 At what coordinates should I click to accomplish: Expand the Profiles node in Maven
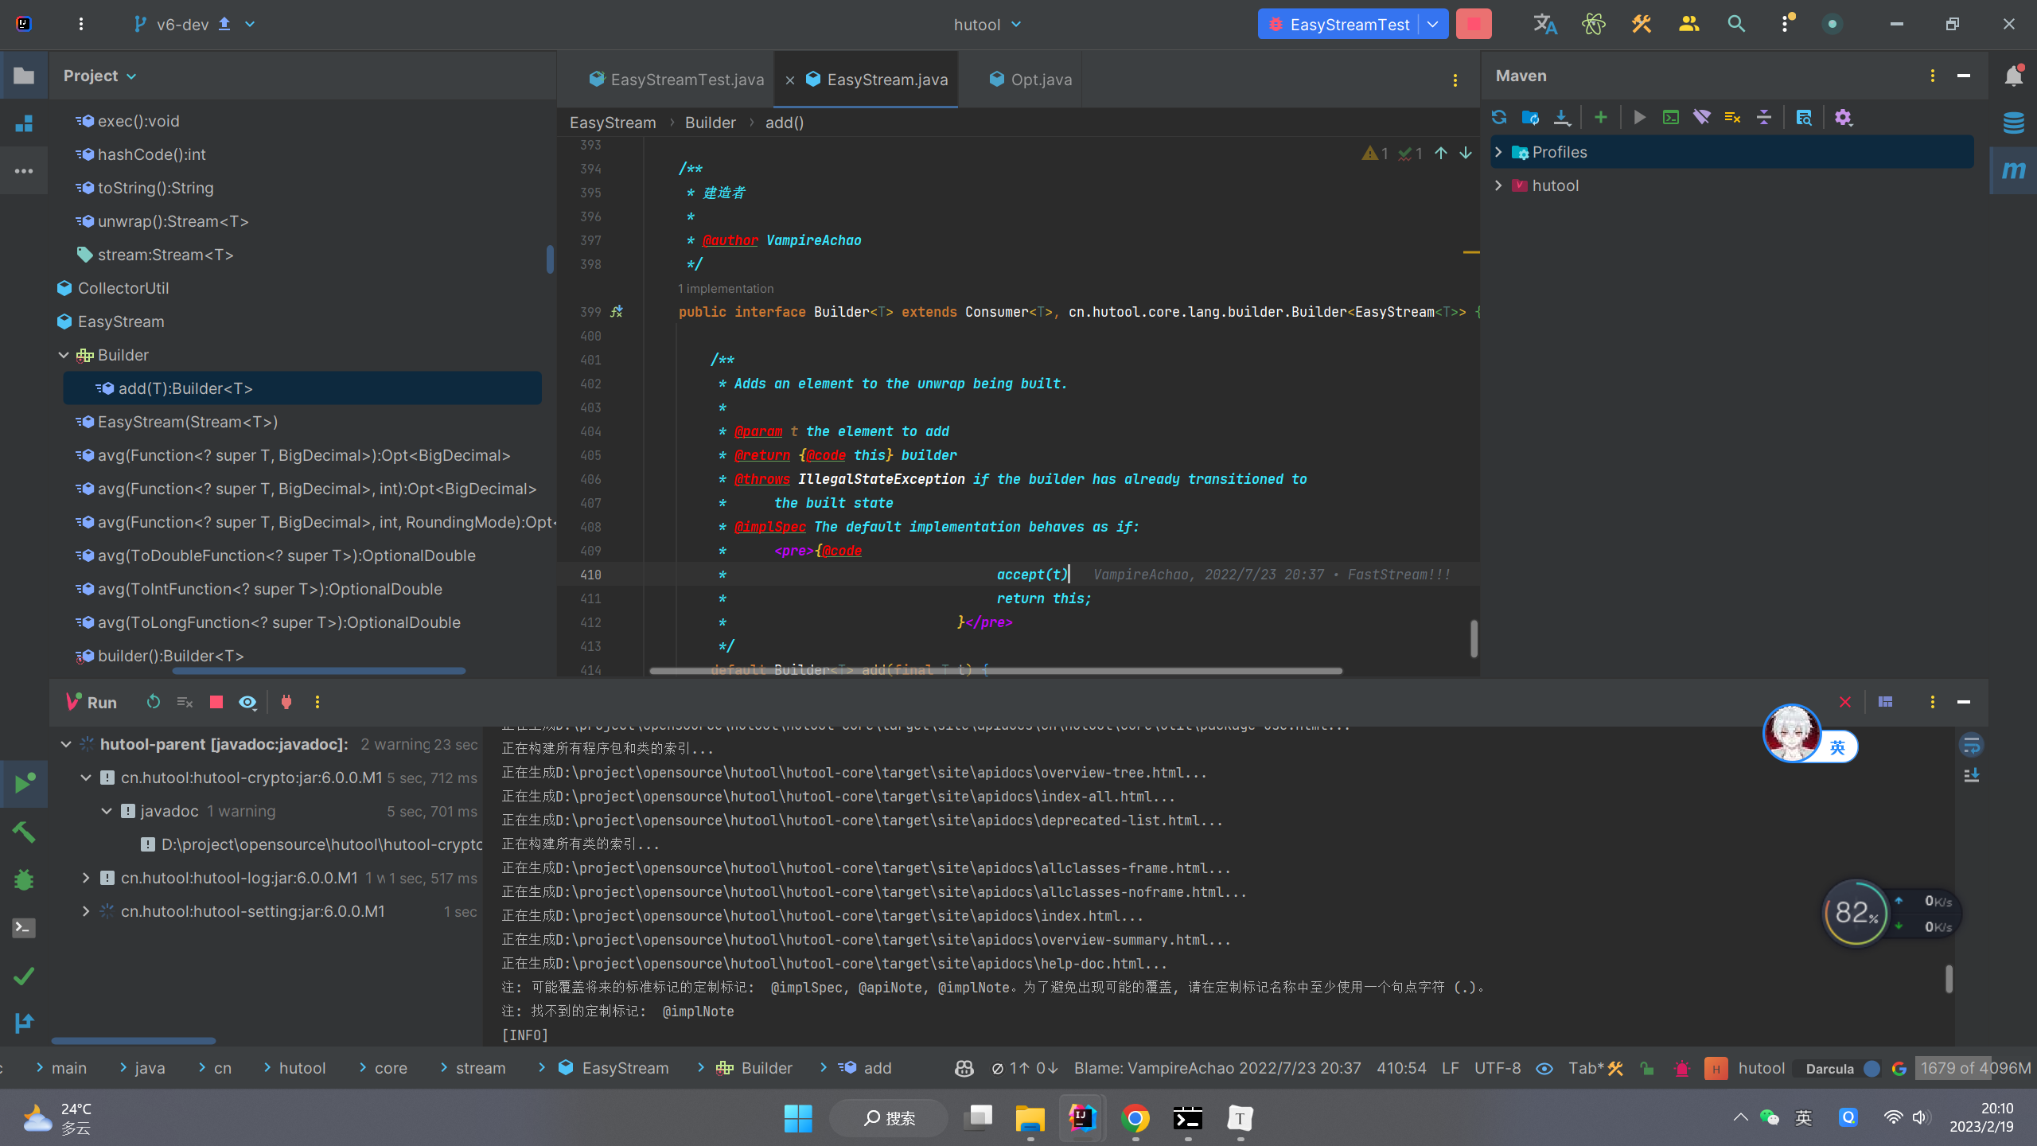pyautogui.click(x=1498, y=152)
